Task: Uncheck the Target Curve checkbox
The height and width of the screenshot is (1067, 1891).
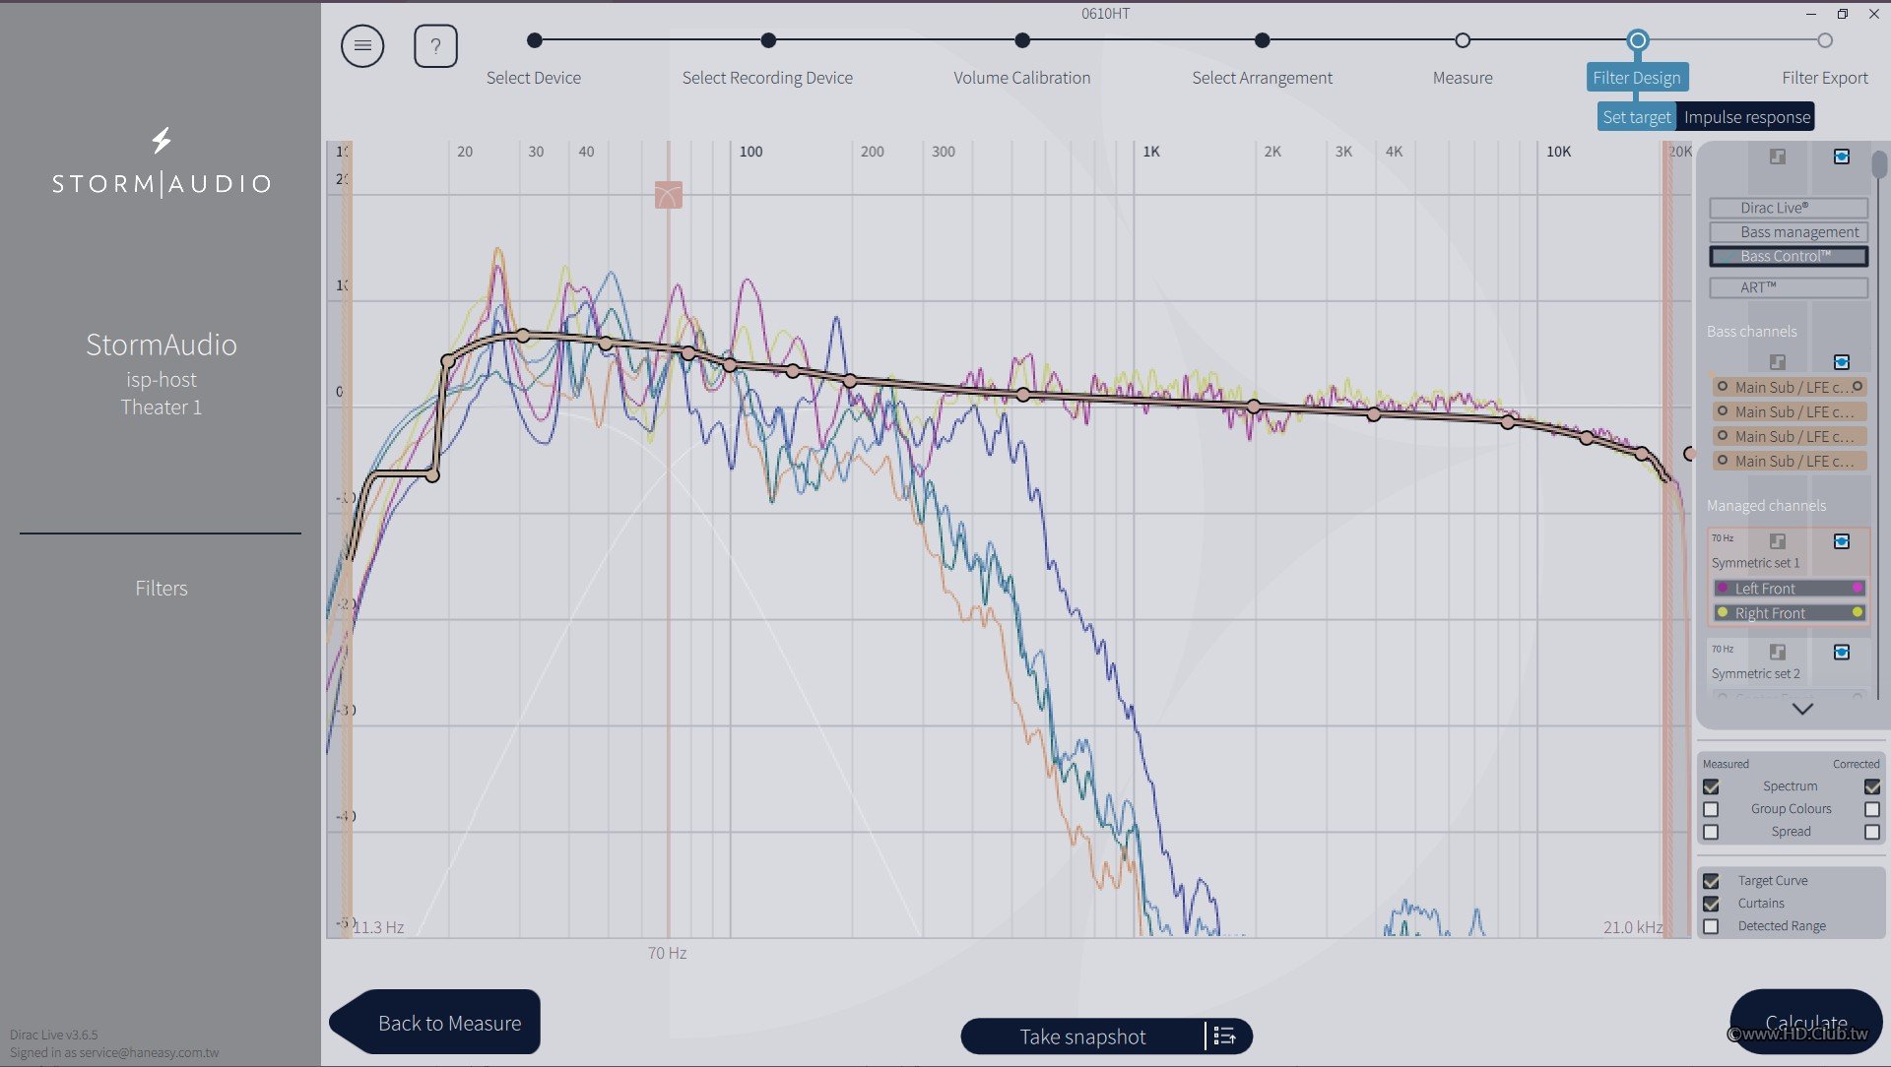Action: [x=1711, y=881]
